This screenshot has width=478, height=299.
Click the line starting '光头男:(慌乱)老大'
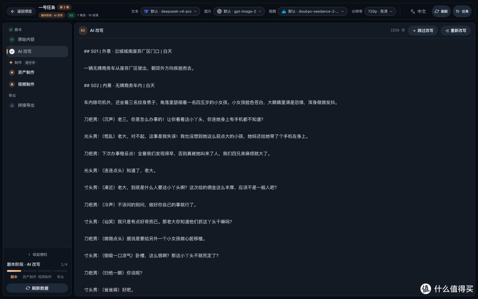pos(197,136)
